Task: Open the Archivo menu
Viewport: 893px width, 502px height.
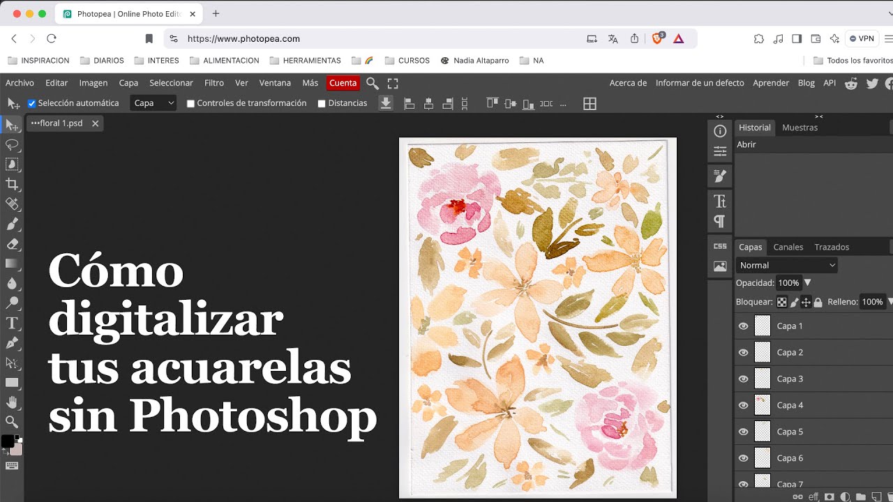Action: [20, 83]
